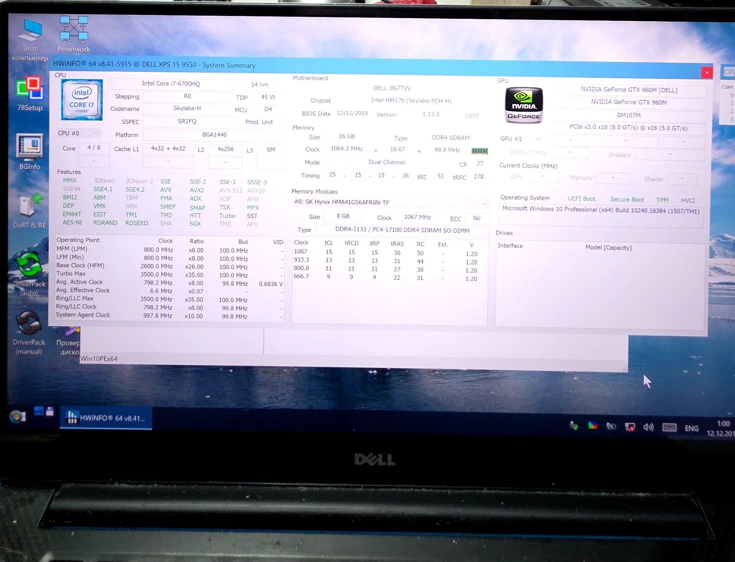
Task: Click the UEFI Boot status label
Action: (581, 199)
